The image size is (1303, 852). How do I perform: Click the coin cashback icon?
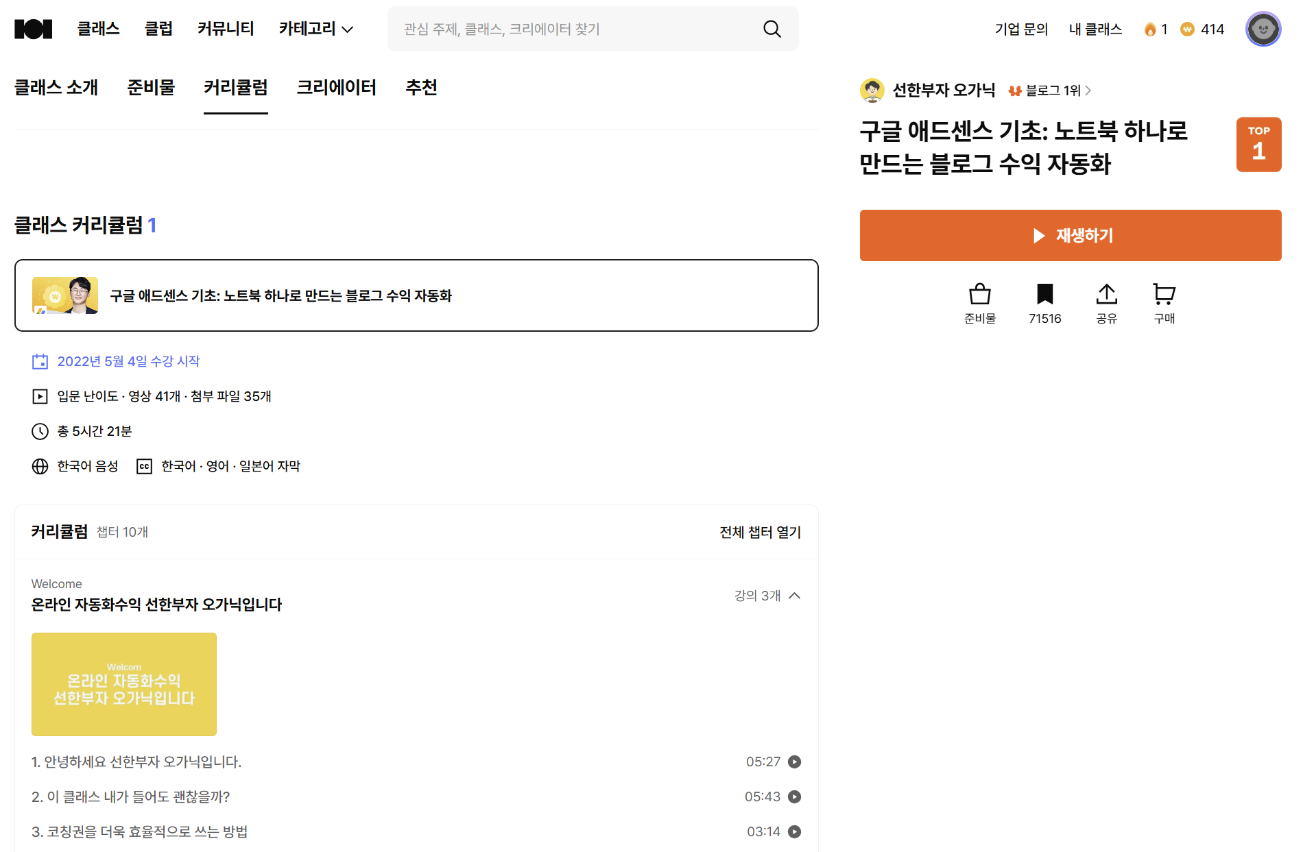[1187, 29]
